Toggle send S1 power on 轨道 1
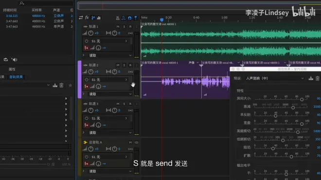 (x=87, y=41)
